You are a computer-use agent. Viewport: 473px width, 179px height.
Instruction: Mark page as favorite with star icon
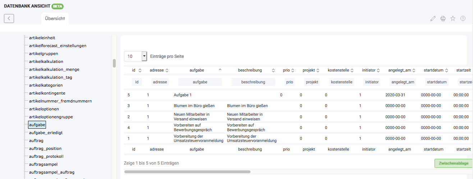453,18
